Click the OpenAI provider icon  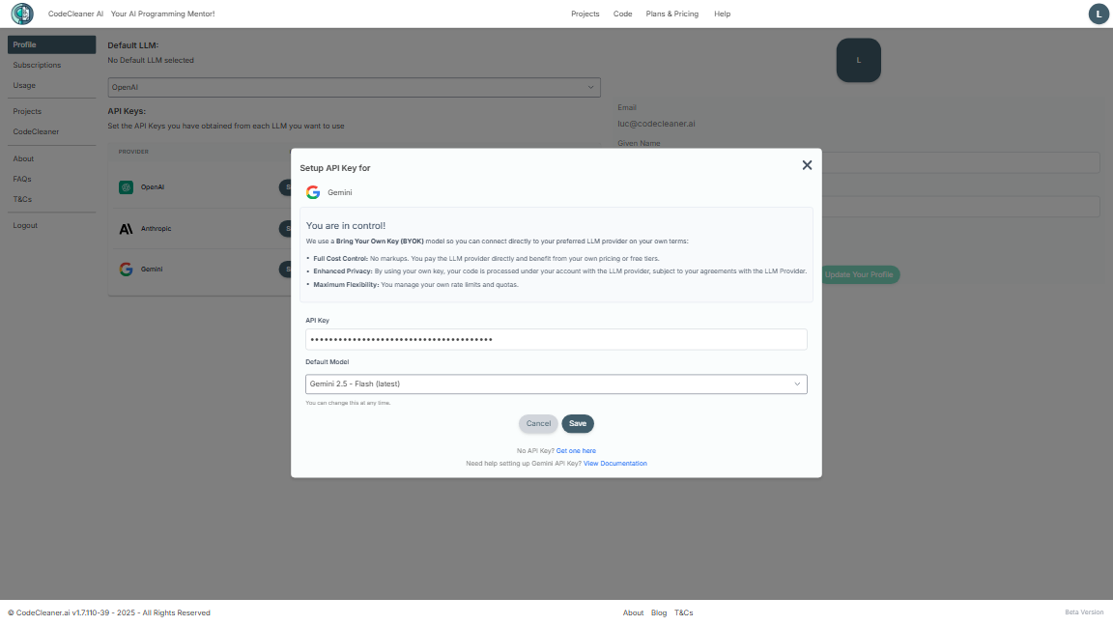point(126,187)
